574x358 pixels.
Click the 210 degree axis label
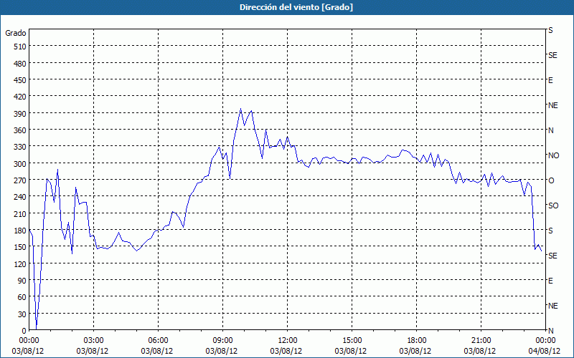(x=21, y=213)
